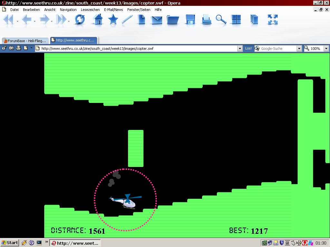330x247 pixels.
Task: Open a file with the folder icon
Action: click(173, 20)
